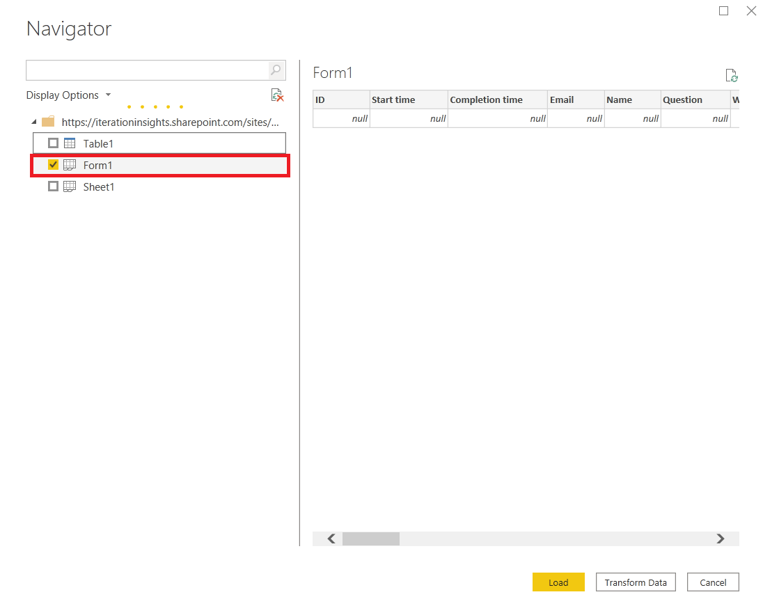
Task: Check the Table1 checkbox
Action: (52, 143)
